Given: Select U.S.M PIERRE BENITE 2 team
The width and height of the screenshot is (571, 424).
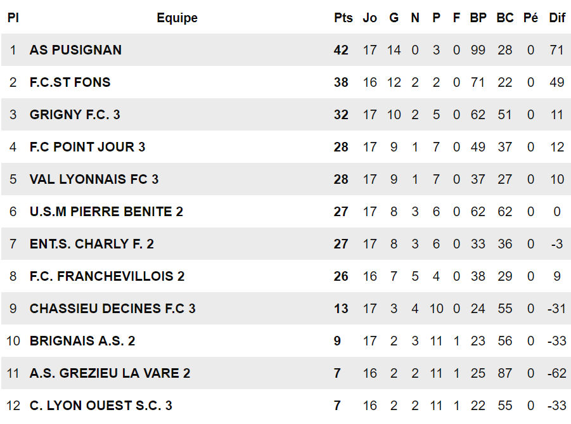Looking at the screenshot, I should pyautogui.click(x=106, y=212).
